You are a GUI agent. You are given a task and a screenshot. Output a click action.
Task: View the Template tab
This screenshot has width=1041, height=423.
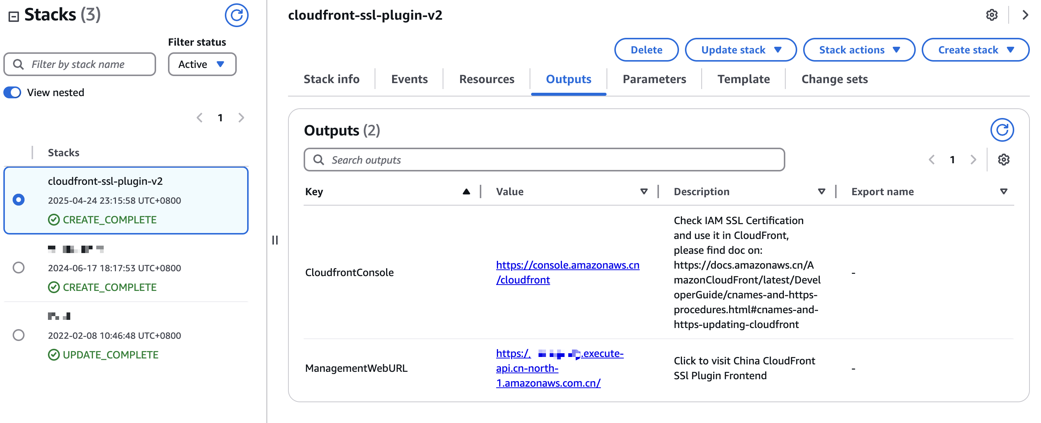coord(744,79)
